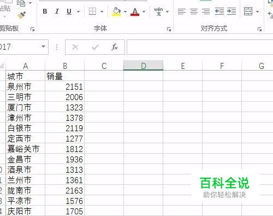
Task: Select column D header
Action: point(144,66)
